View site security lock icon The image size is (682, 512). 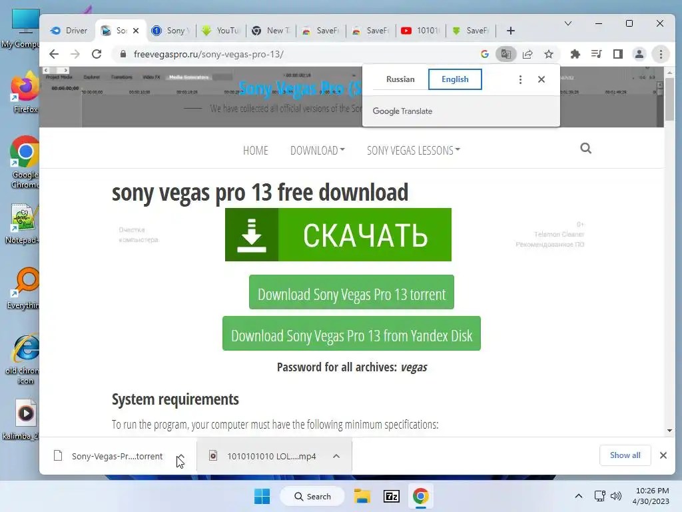(x=123, y=54)
